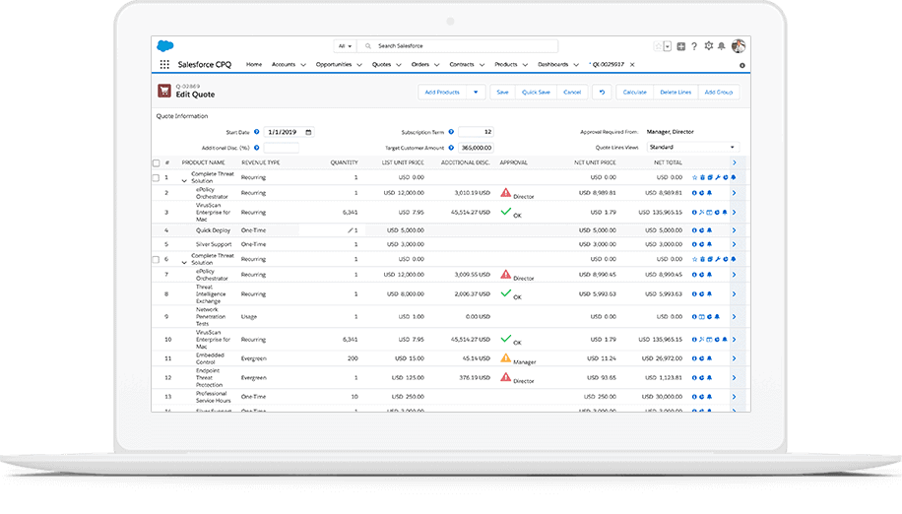The image size is (902, 514).
Task: Open the Contracts tab
Action: [462, 64]
